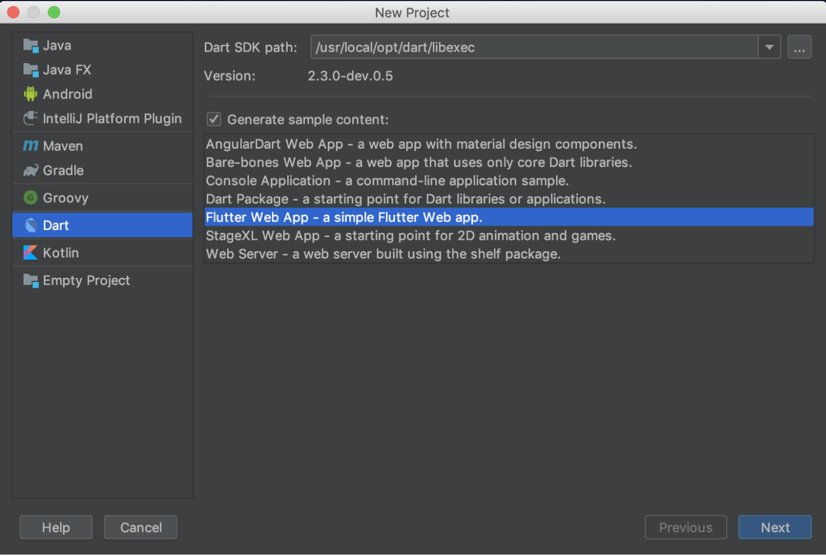
Task: Click the Next button
Action: (775, 527)
